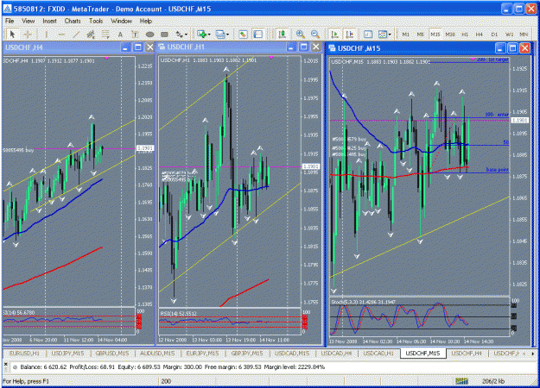Image resolution: width=540 pixels, height=388 pixels.
Task: Switch to MN monthly timeframe
Action: [524, 34]
